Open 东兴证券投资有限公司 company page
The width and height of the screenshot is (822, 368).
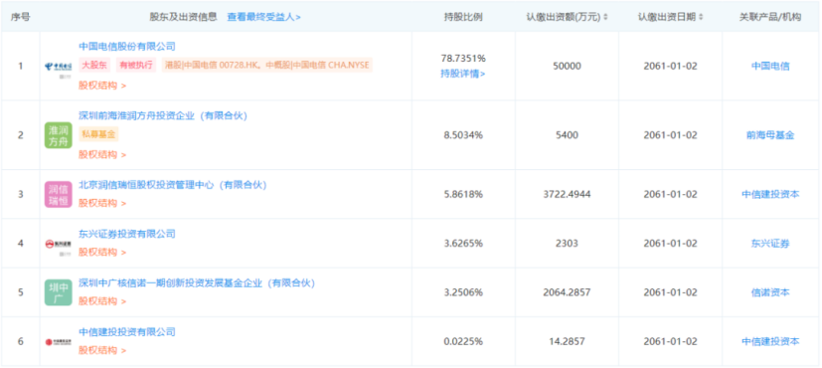pos(127,234)
